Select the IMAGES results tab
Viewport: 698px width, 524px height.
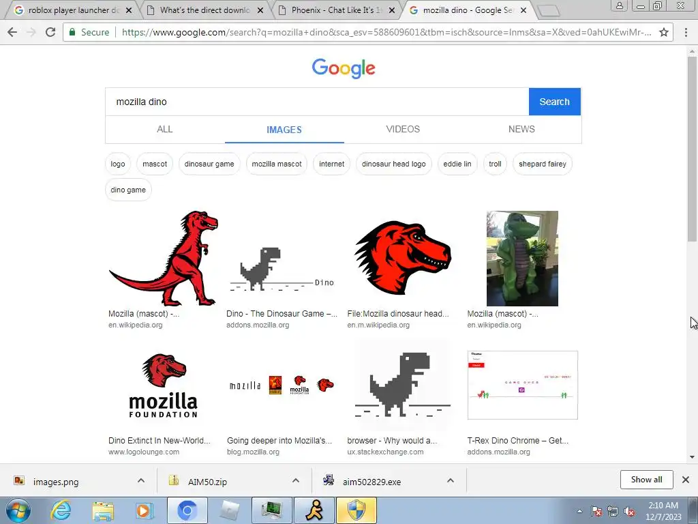tap(284, 130)
